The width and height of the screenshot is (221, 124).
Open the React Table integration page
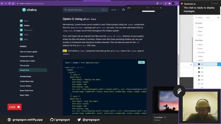25,95
